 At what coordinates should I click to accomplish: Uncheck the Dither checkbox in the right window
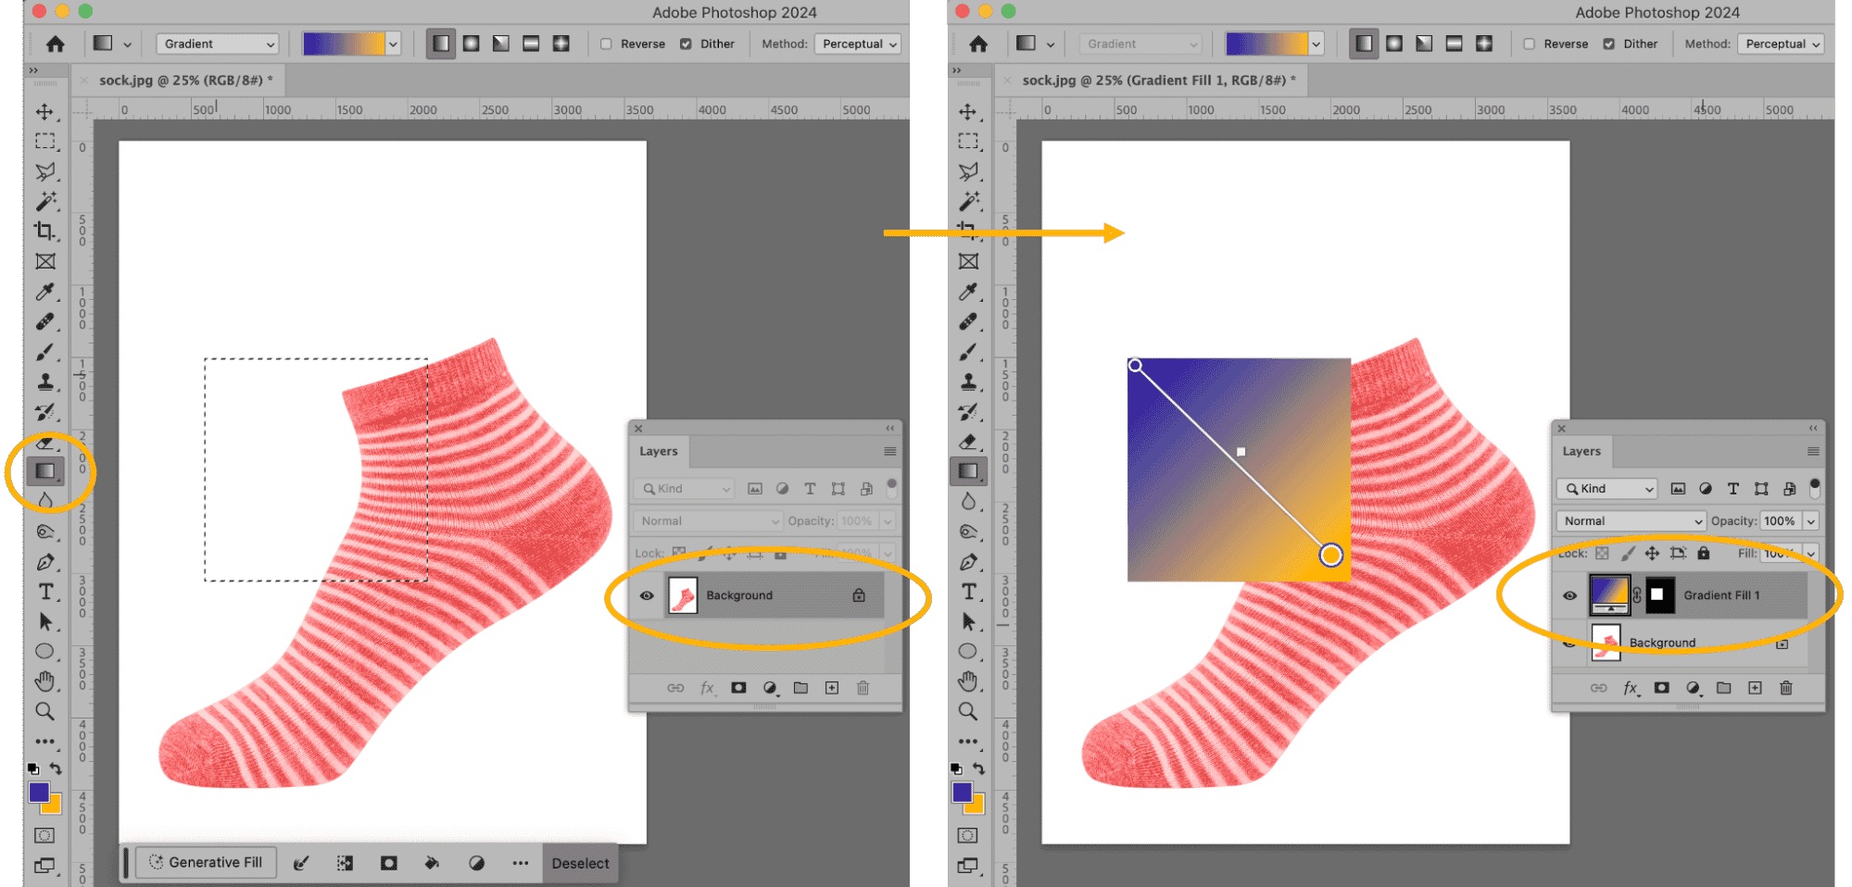pos(1608,44)
